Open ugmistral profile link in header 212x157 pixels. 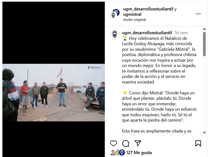[x=132, y=14]
